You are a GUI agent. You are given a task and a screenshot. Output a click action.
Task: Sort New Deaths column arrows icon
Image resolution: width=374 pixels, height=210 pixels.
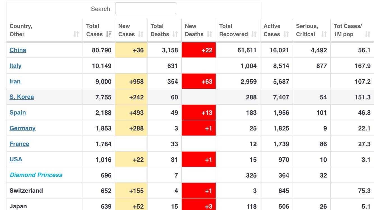click(x=209, y=34)
